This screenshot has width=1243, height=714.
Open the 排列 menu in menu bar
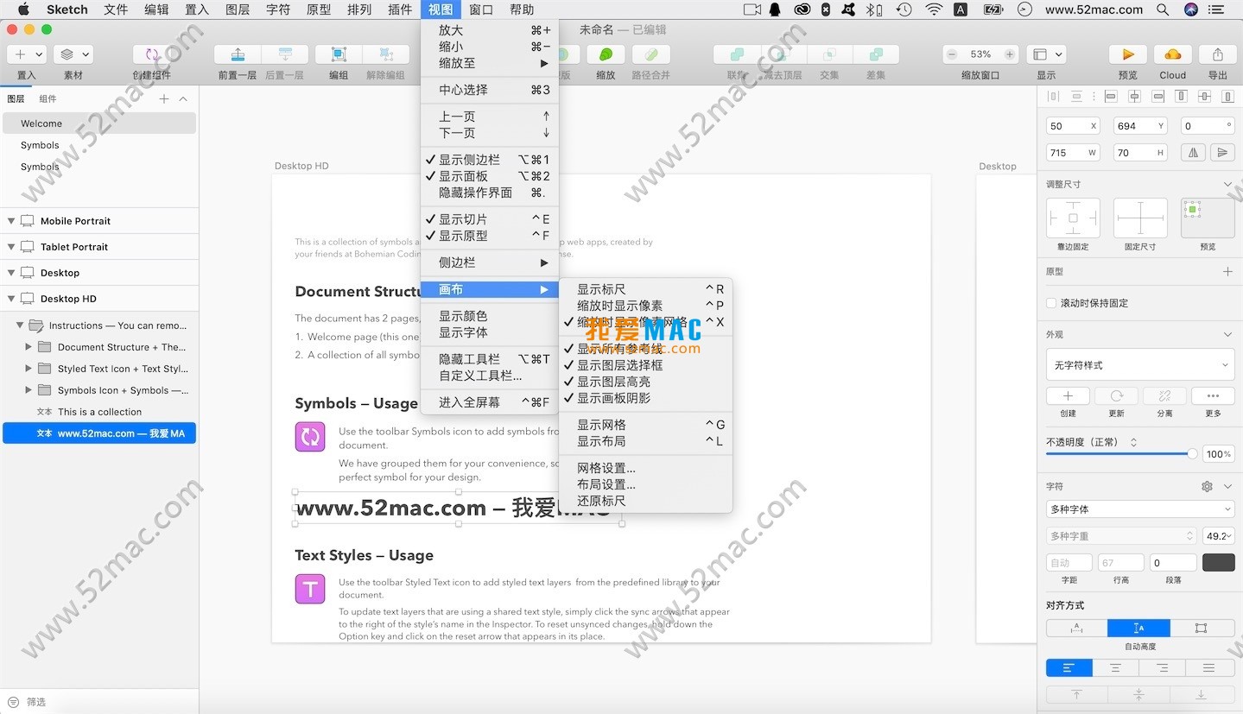(359, 9)
